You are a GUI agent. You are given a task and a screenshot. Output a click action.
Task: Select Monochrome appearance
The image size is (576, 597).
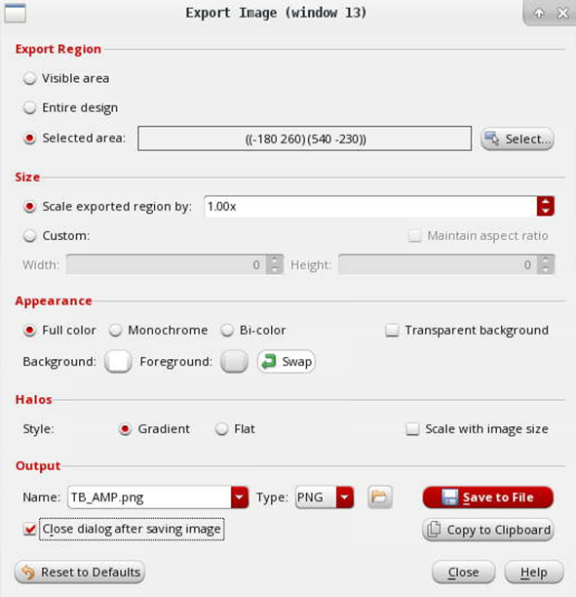coord(115,330)
